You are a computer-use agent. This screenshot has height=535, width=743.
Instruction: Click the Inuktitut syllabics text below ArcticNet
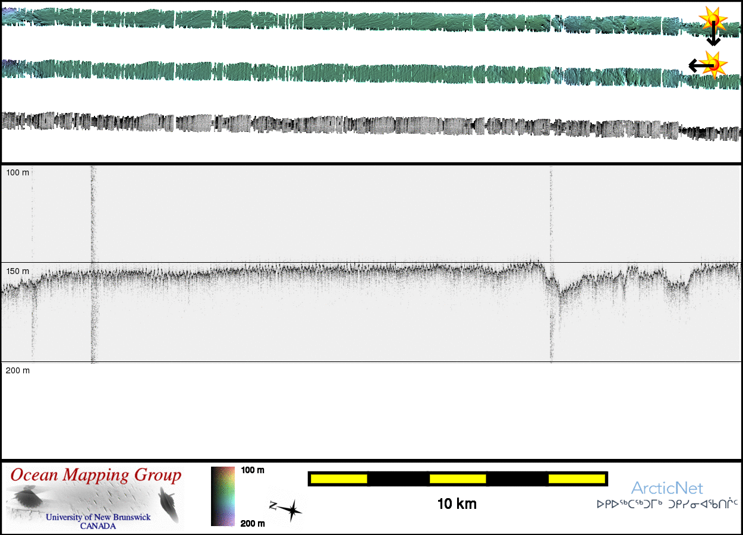tap(667, 505)
